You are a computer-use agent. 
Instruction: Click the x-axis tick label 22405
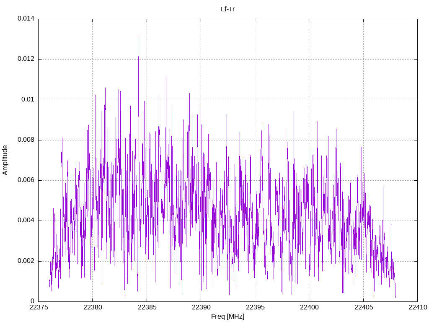[x=364, y=307]
